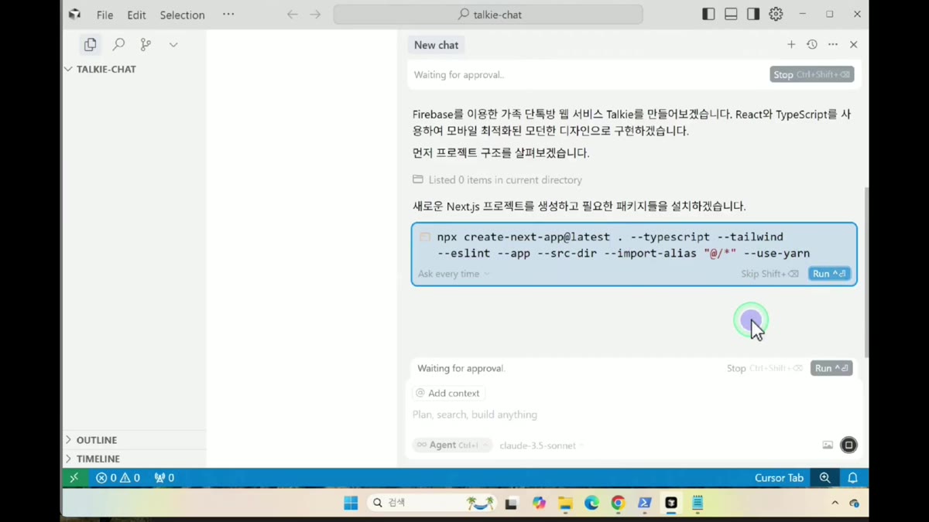Show more menus via title bar ellipsis
Screen dimensions: 929x522
[228, 14]
